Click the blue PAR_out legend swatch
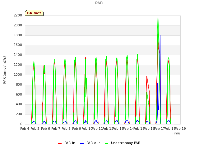The width and height of the screenshot is (199, 149). (x=82, y=143)
